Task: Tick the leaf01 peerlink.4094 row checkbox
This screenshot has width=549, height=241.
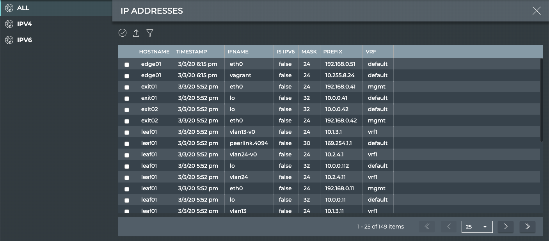Action: (127, 144)
